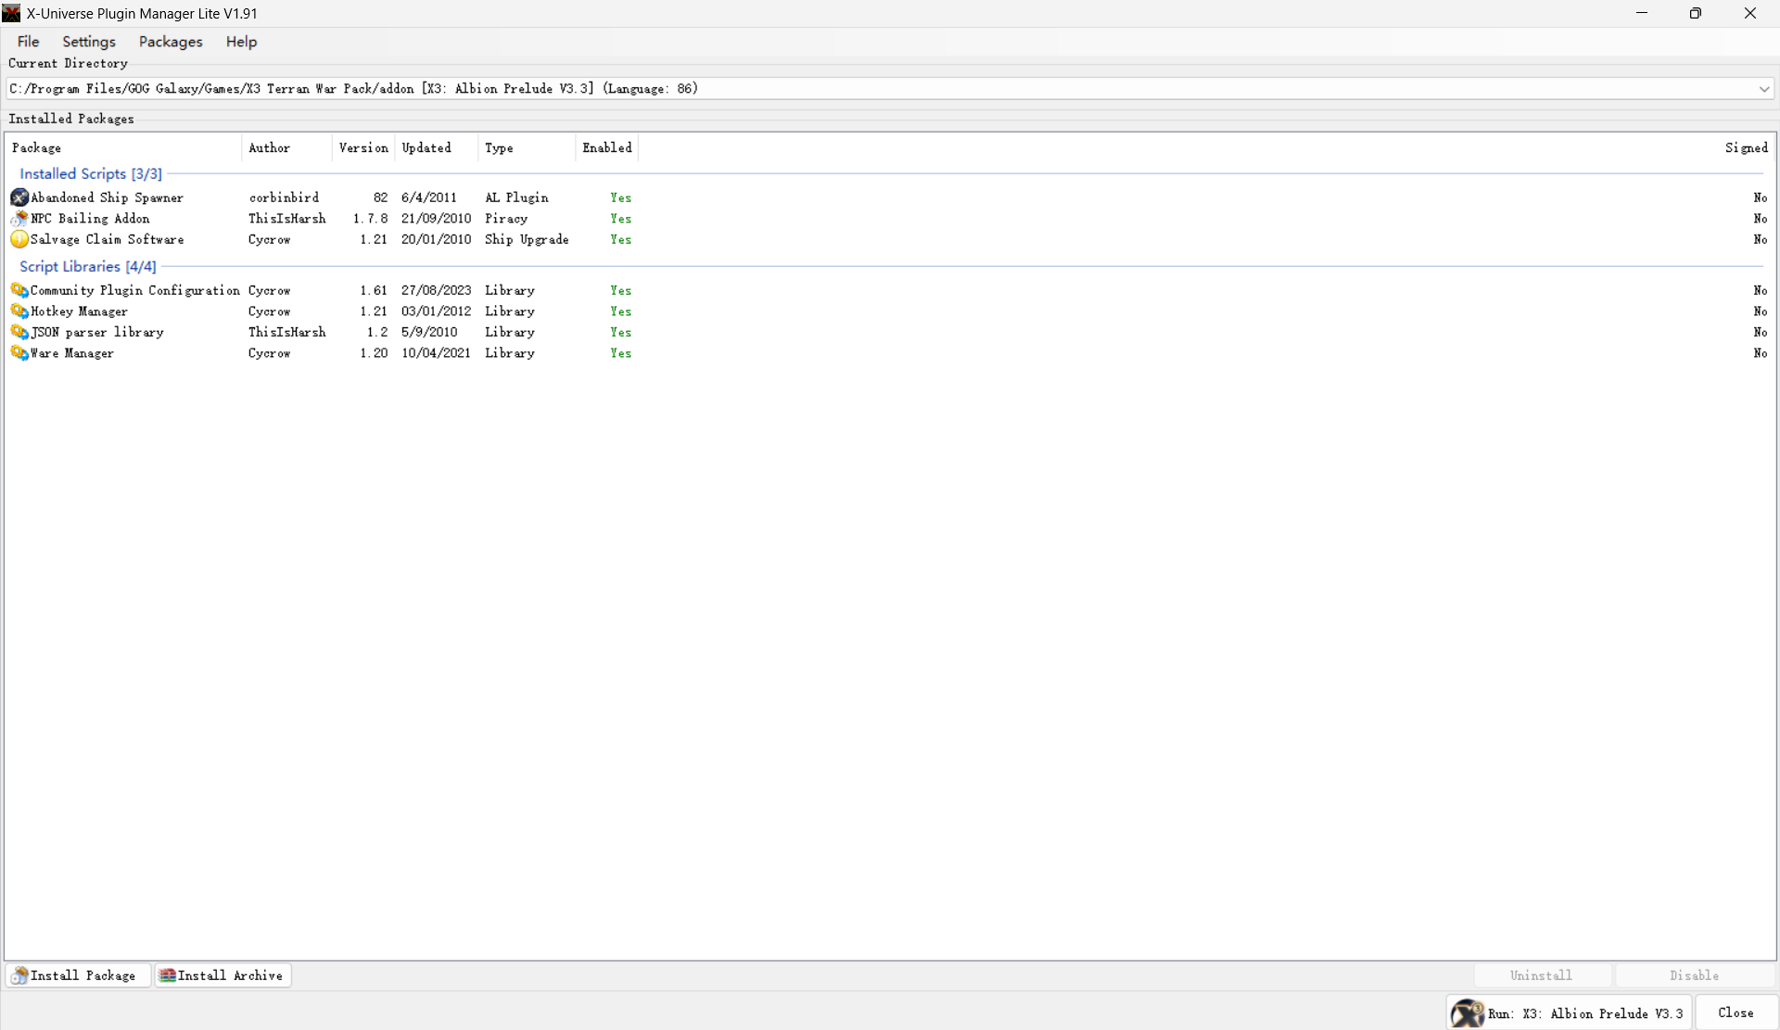Click the Piracy type cell
Screen dimensions: 1780x1030
tap(506, 219)
